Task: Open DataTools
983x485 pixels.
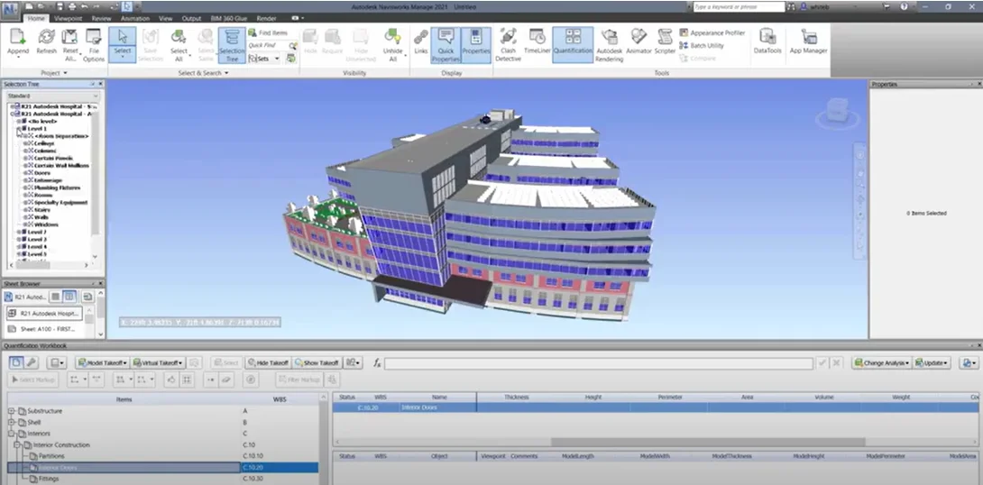Action: pos(767,42)
